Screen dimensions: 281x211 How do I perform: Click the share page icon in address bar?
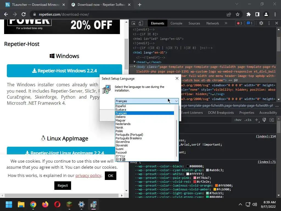coord(229,14)
